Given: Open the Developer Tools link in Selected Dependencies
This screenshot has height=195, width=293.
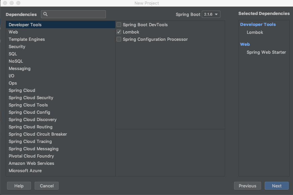Looking at the screenshot, I should [258, 24].
